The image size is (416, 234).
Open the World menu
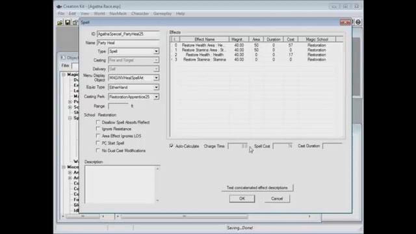(99, 14)
